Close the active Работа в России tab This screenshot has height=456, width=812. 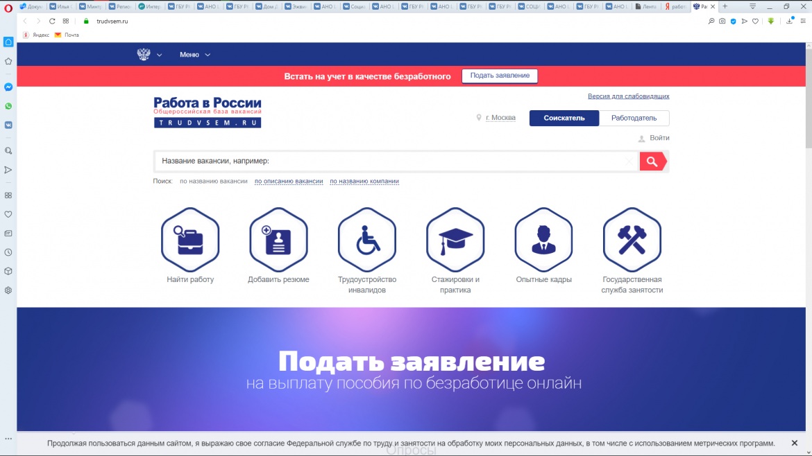tap(713, 6)
